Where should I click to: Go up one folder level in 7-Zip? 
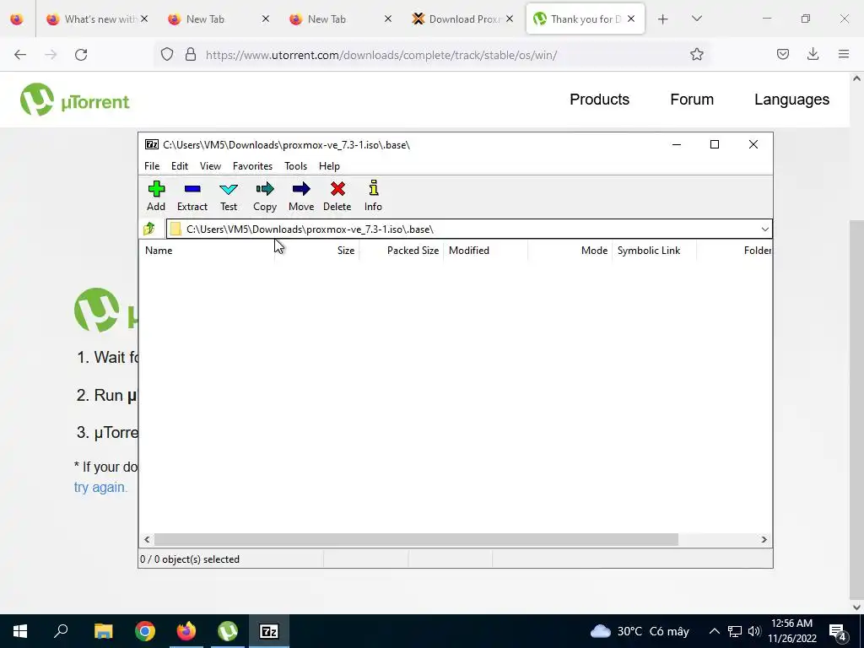coord(149,229)
